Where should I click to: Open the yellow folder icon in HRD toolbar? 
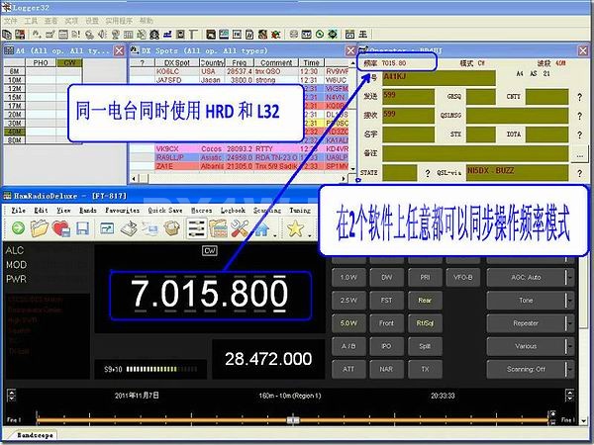point(39,228)
